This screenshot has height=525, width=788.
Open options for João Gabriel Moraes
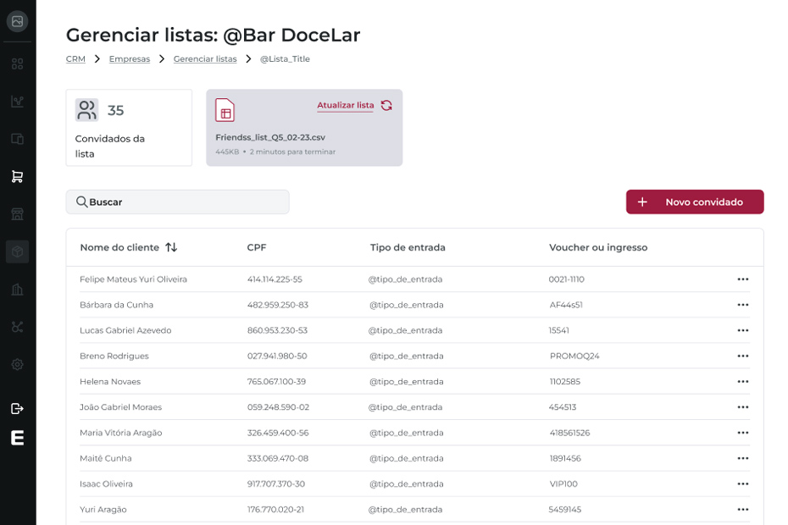tap(743, 407)
